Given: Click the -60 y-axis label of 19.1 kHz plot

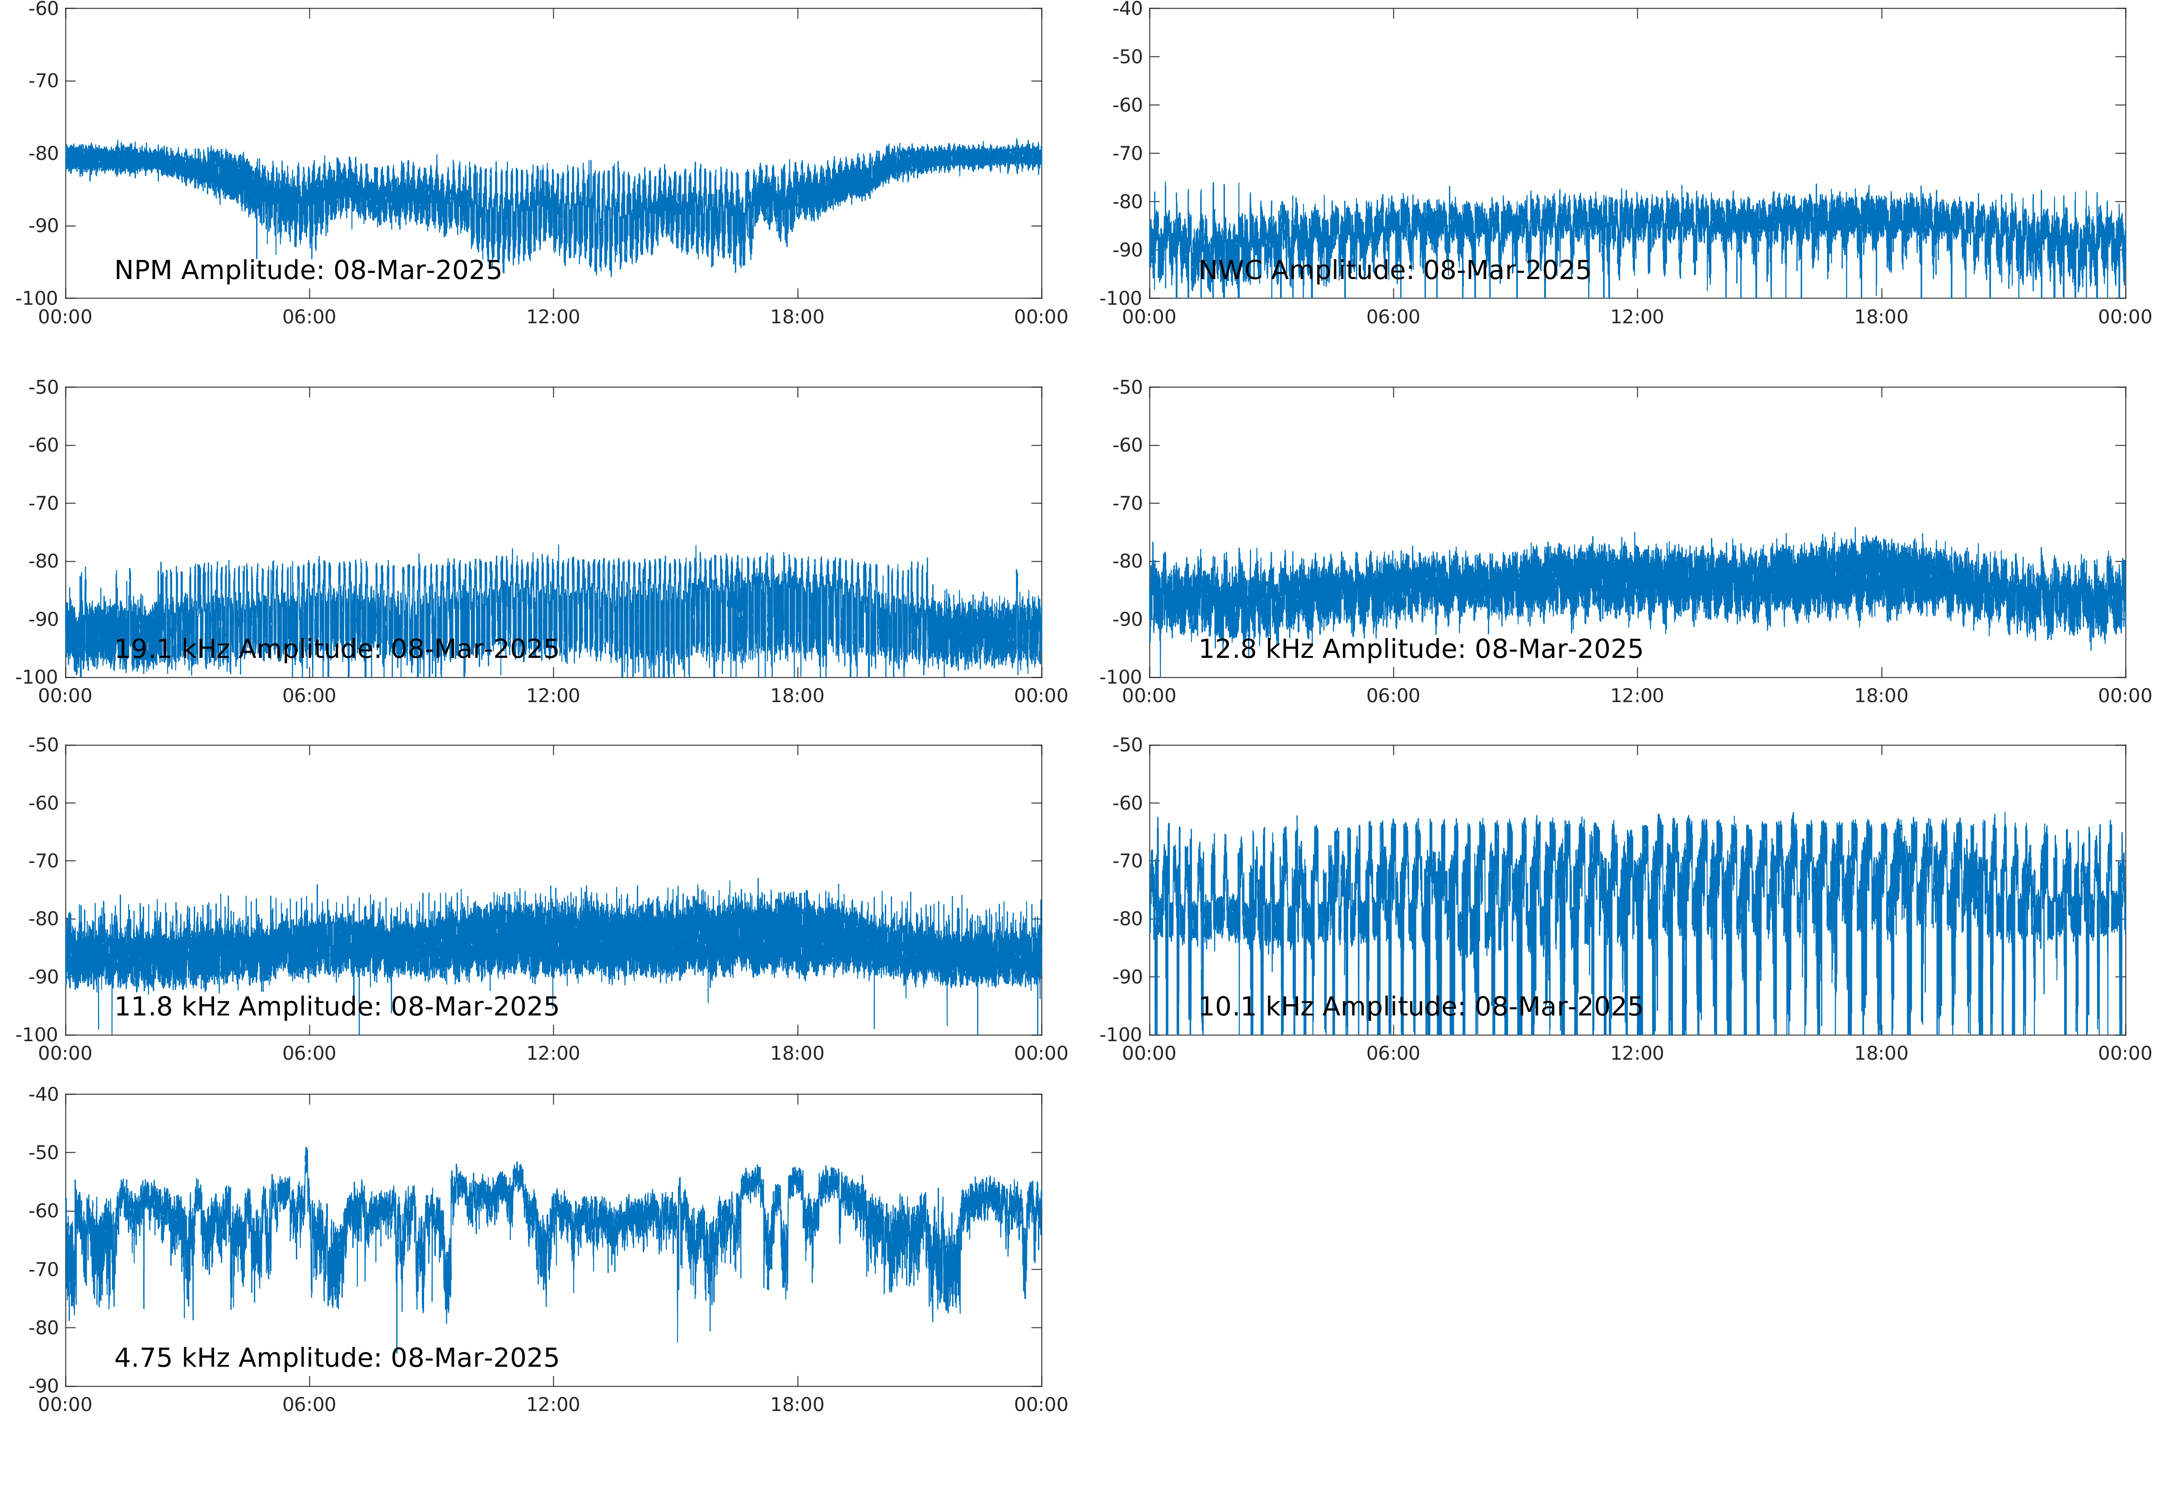Looking at the screenshot, I should 43,445.
